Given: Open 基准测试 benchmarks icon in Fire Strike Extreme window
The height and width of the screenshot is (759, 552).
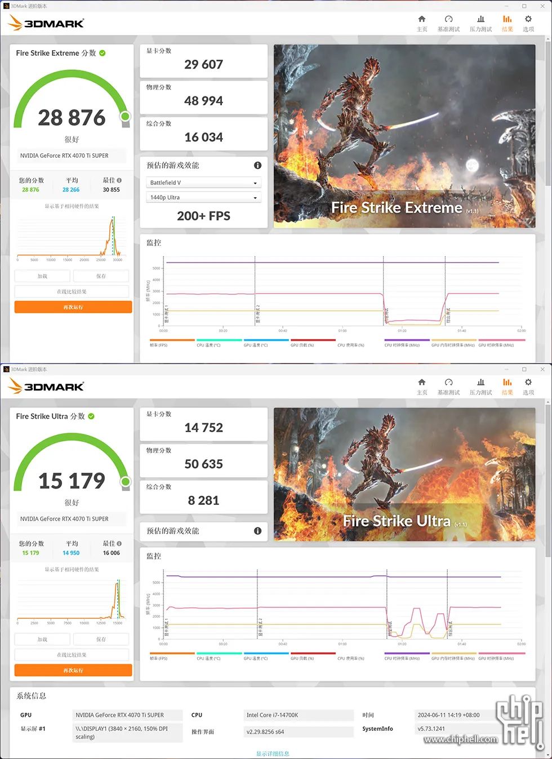Looking at the screenshot, I should [x=448, y=23].
